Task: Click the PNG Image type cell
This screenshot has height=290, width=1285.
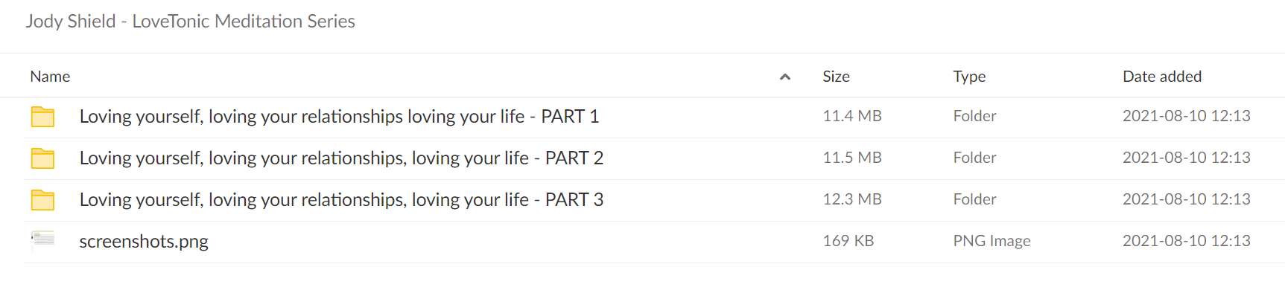Action: pos(991,241)
